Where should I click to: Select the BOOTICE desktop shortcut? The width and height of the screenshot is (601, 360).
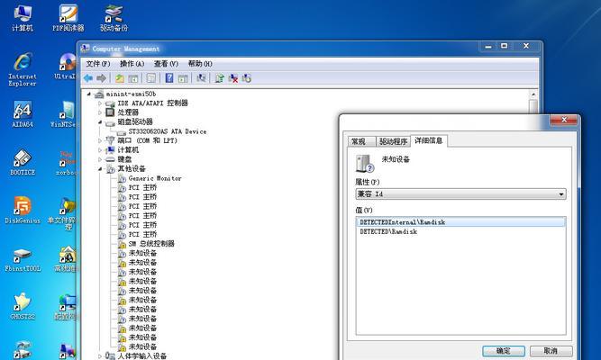(x=23, y=162)
